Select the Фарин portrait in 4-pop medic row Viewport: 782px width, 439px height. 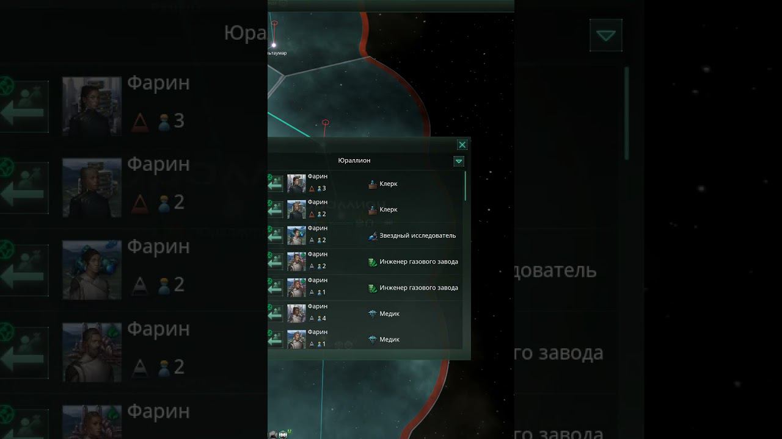(x=296, y=314)
